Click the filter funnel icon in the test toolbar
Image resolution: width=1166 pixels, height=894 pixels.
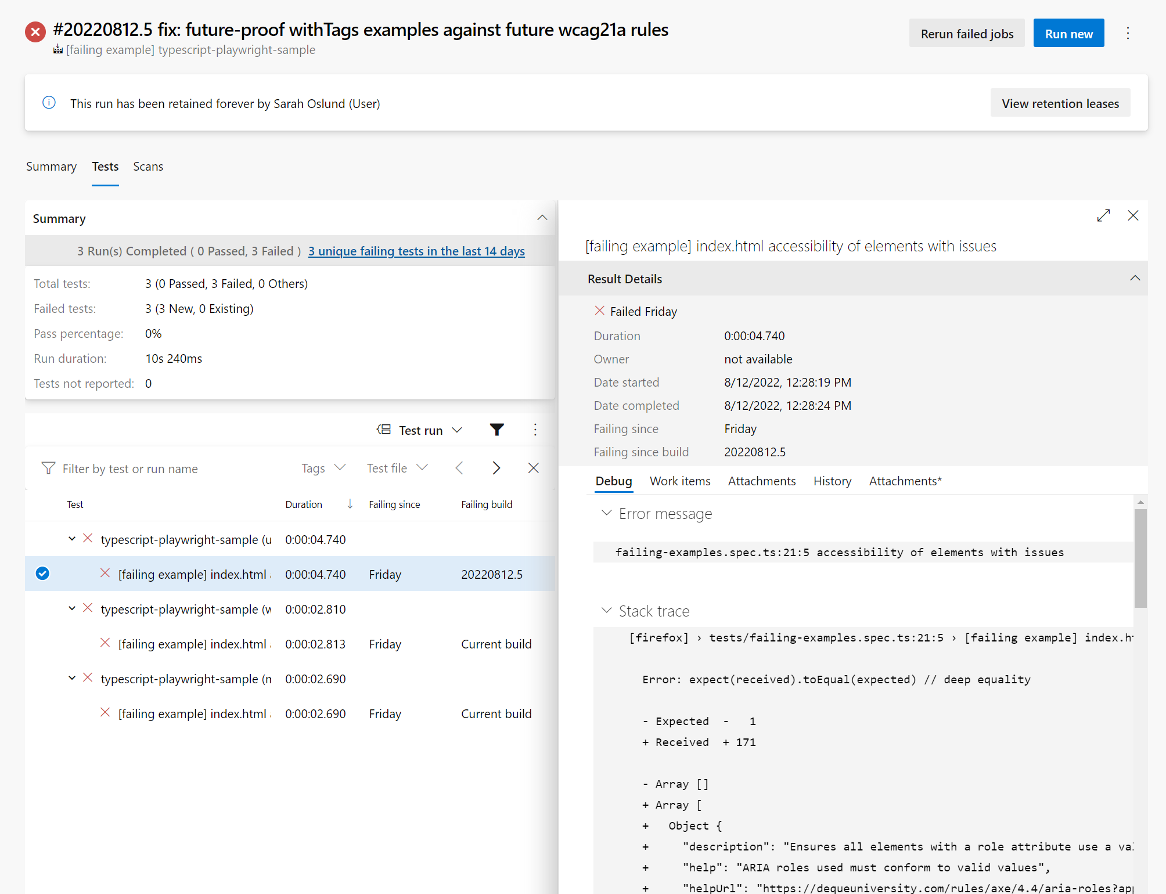coord(496,430)
